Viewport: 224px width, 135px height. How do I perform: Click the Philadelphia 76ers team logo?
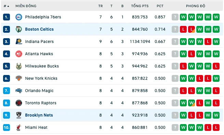(x=19, y=17)
